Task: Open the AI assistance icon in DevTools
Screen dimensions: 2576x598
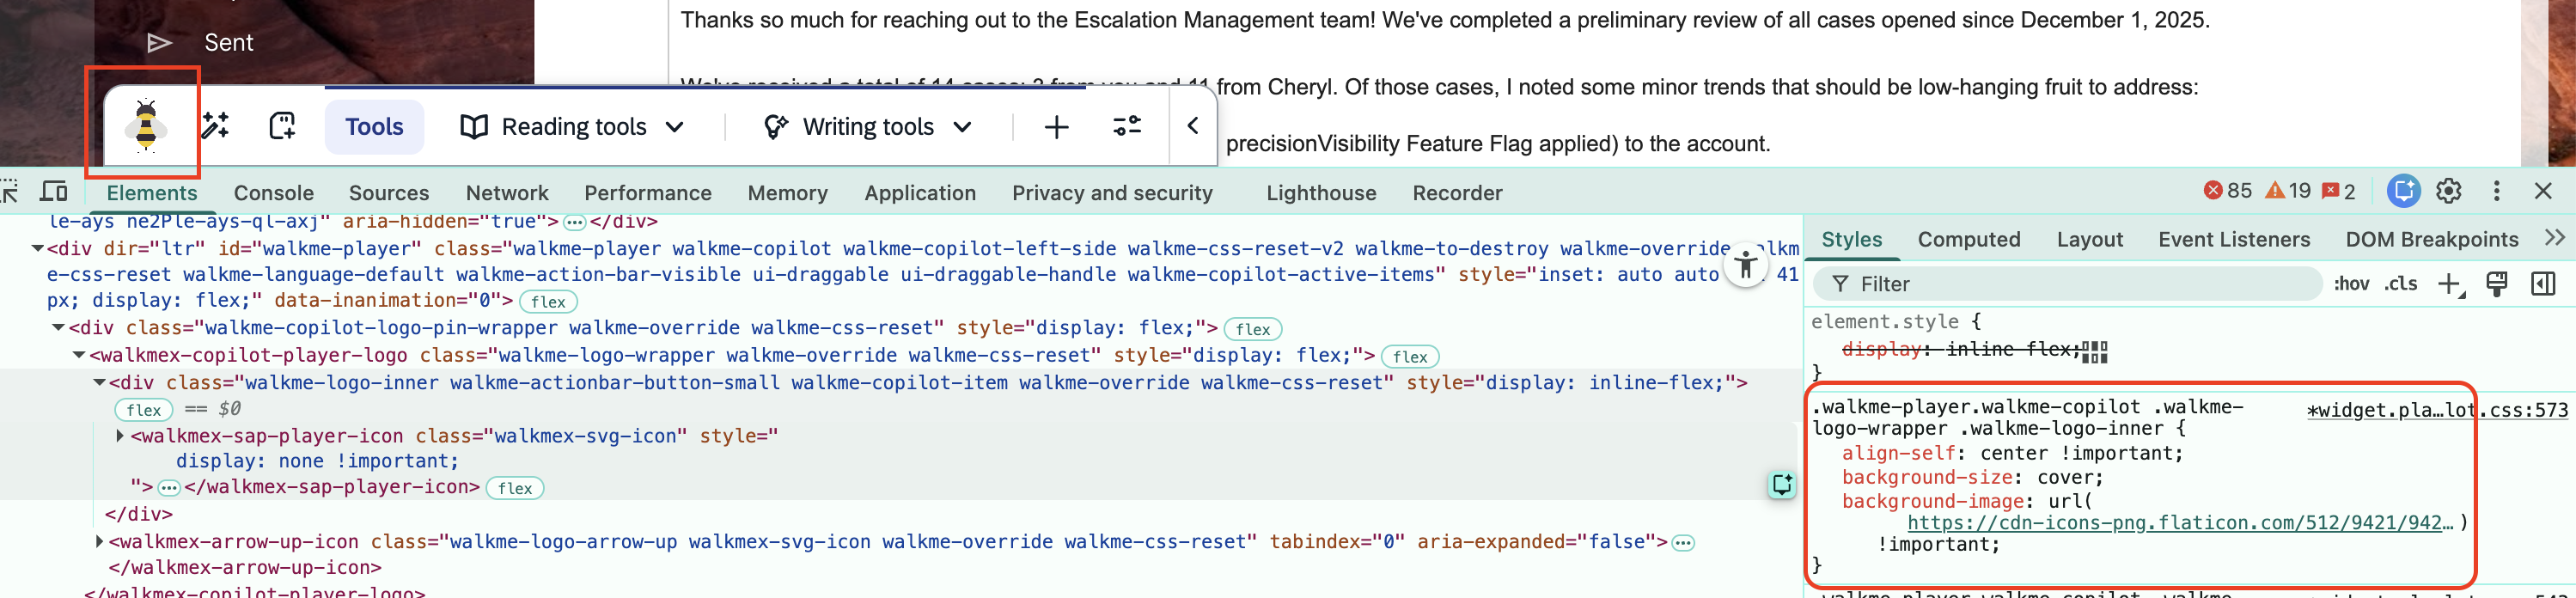Action: pyautogui.click(x=2403, y=191)
